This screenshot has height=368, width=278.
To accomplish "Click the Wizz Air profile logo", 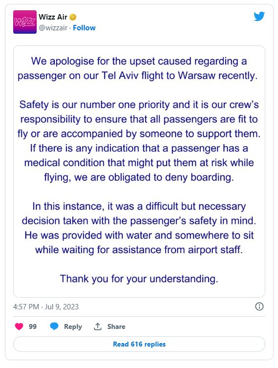I will point(25,22).
